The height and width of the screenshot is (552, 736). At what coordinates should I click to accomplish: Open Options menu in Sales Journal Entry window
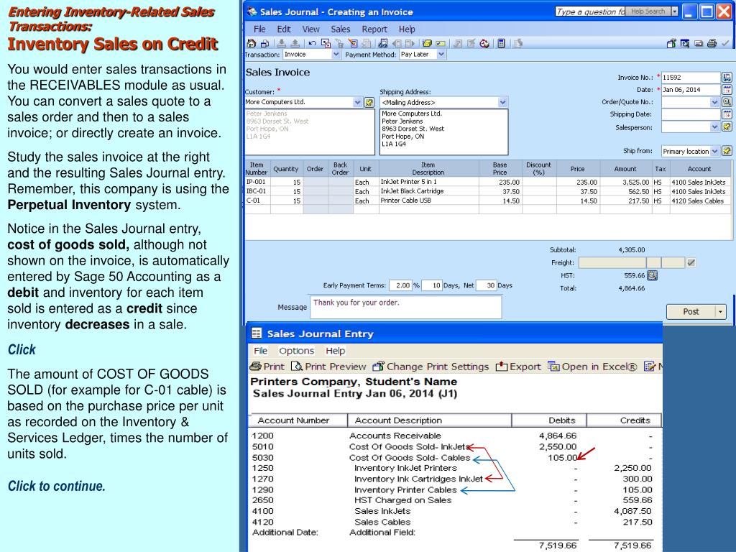[x=296, y=351]
